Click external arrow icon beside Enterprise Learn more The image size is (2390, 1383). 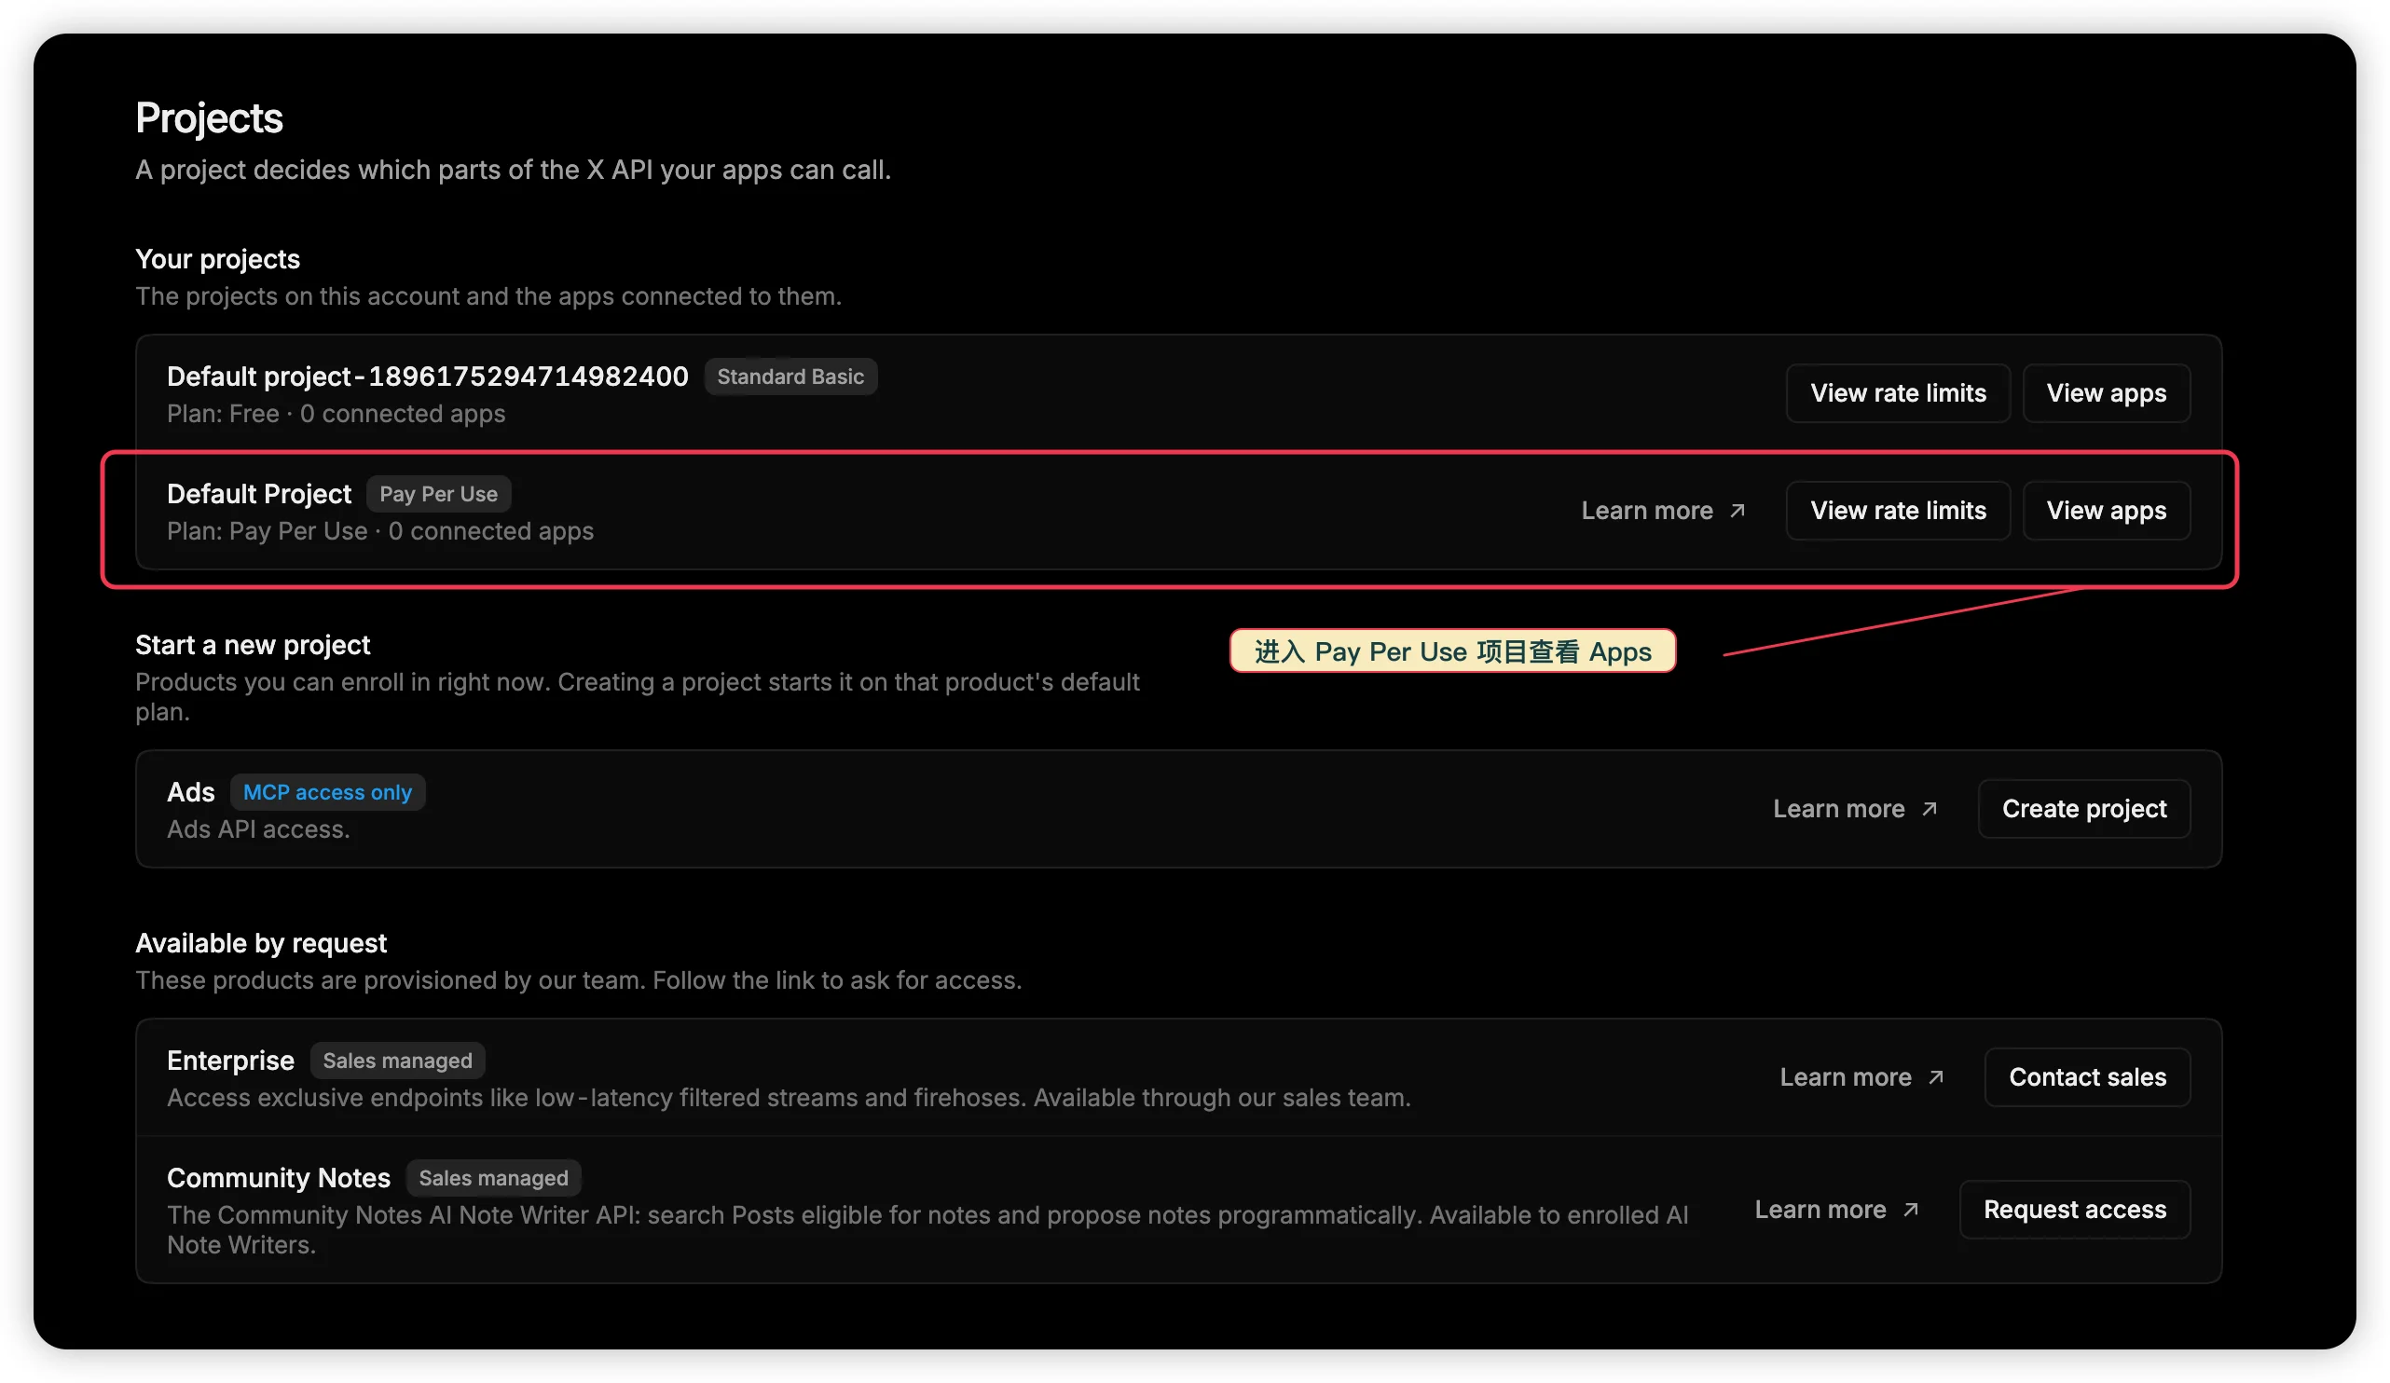[1936, 1076]
